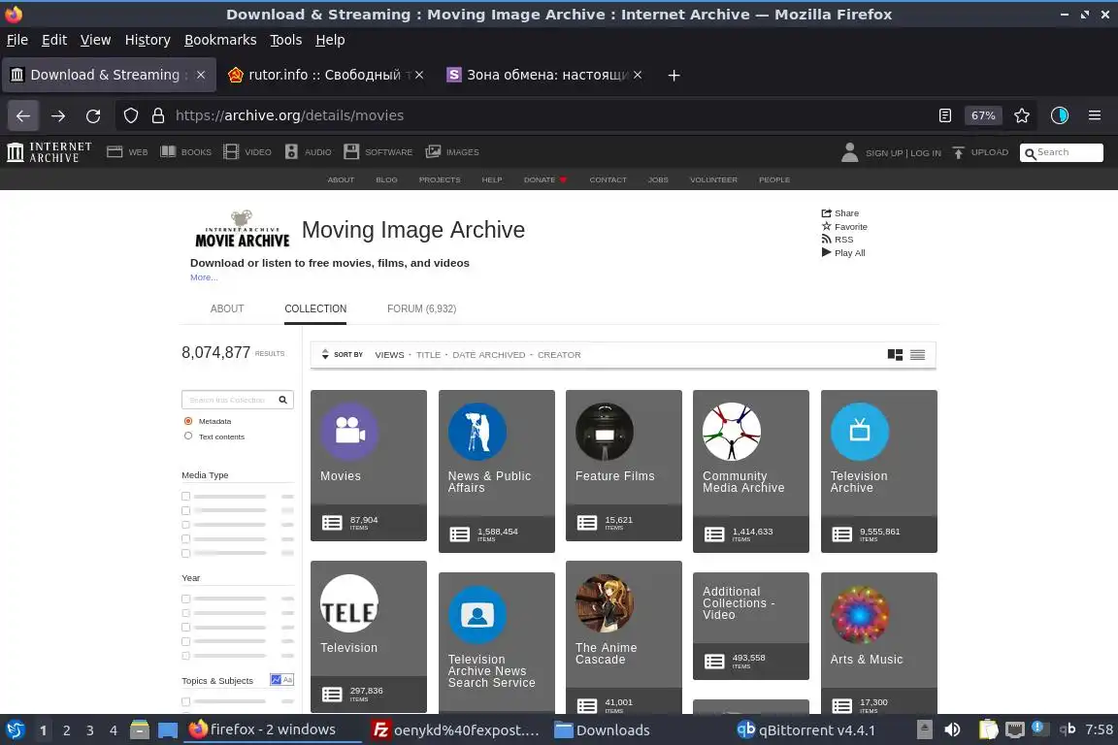Toggle Firefox reader view
Screen dimensions: 1118x745
[944, 115]
